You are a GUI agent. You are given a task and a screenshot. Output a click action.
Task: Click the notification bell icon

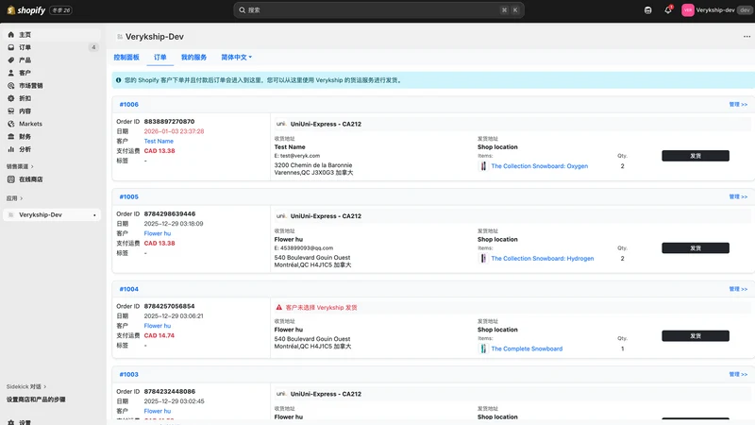(668, 10)
